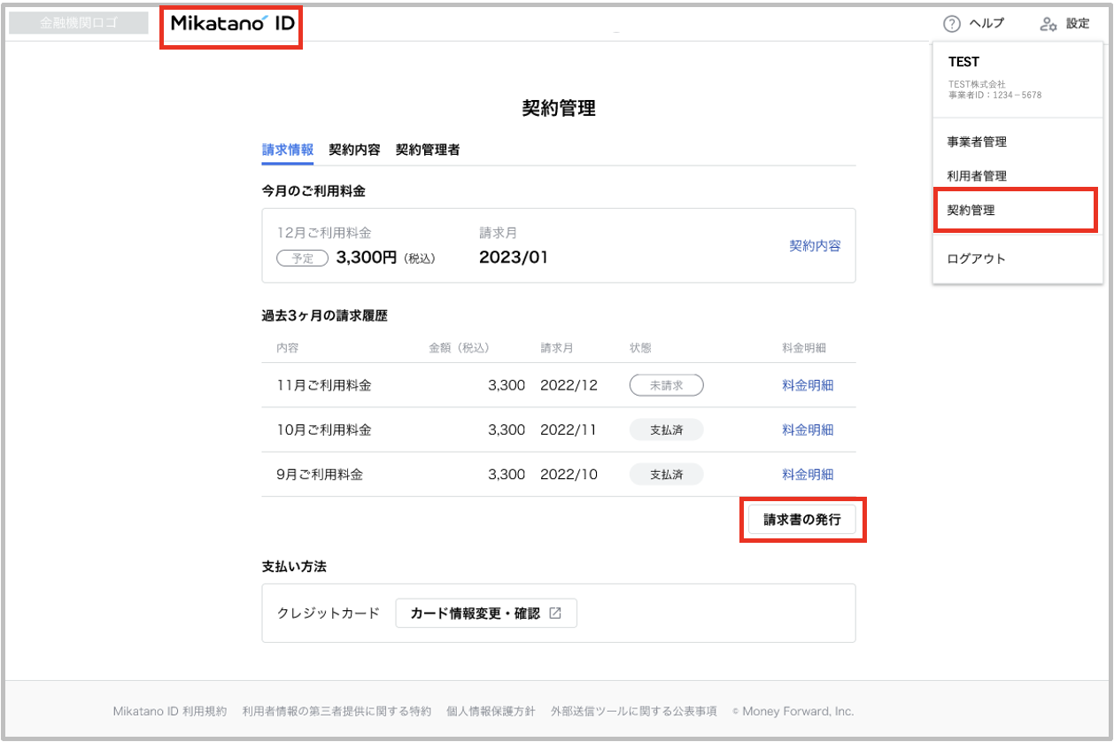The width and height of the screenshot is (1114, 742).
Task: Click the © Money Forward, Inc. text
Action: pos(793,711)
